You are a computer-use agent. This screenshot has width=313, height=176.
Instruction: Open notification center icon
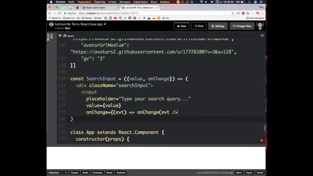261,2
